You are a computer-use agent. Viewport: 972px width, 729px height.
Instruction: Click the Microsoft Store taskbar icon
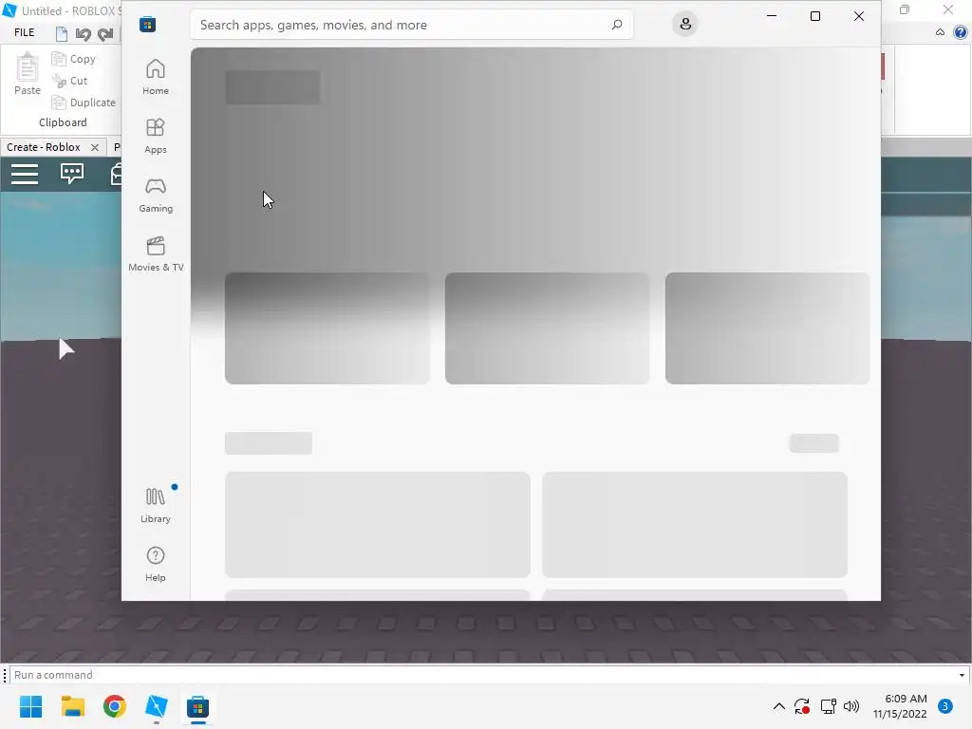197,706
